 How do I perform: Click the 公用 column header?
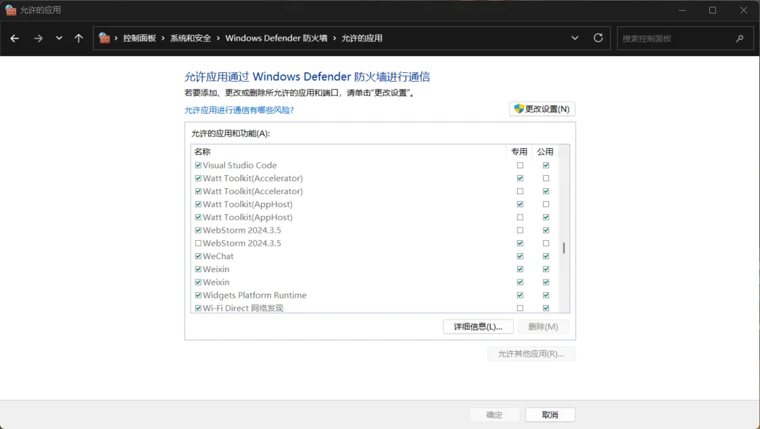click(545, 152)
